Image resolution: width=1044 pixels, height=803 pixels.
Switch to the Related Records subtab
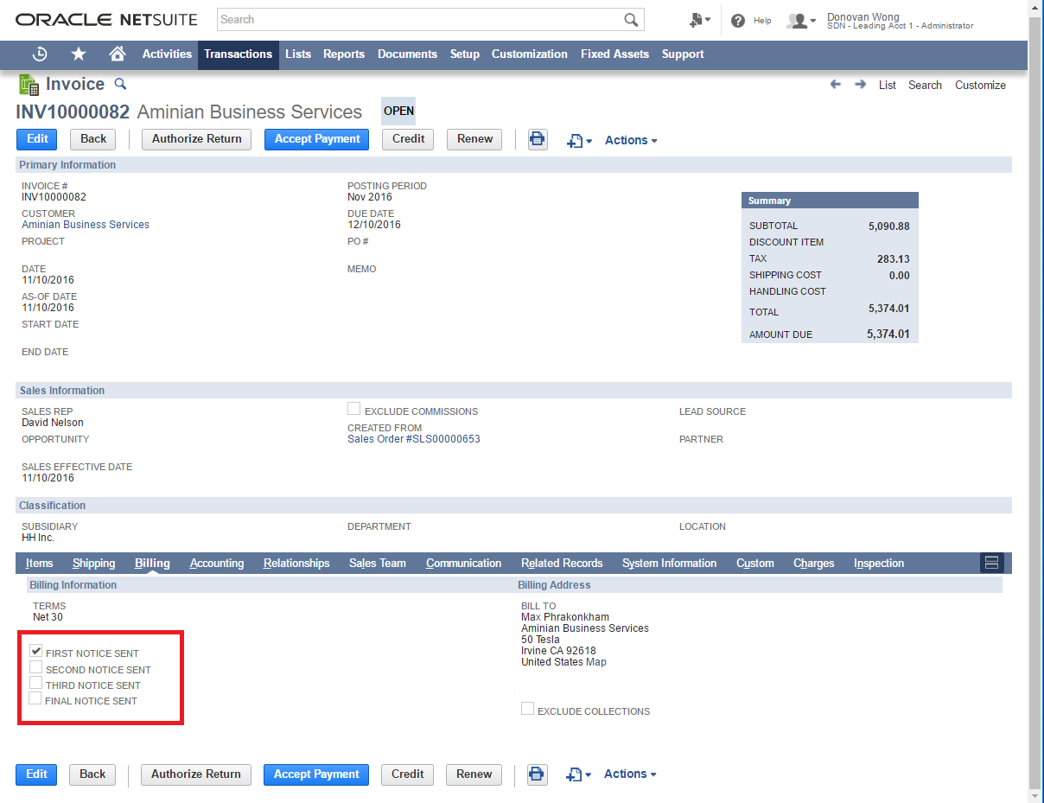[x=562, y=563]
